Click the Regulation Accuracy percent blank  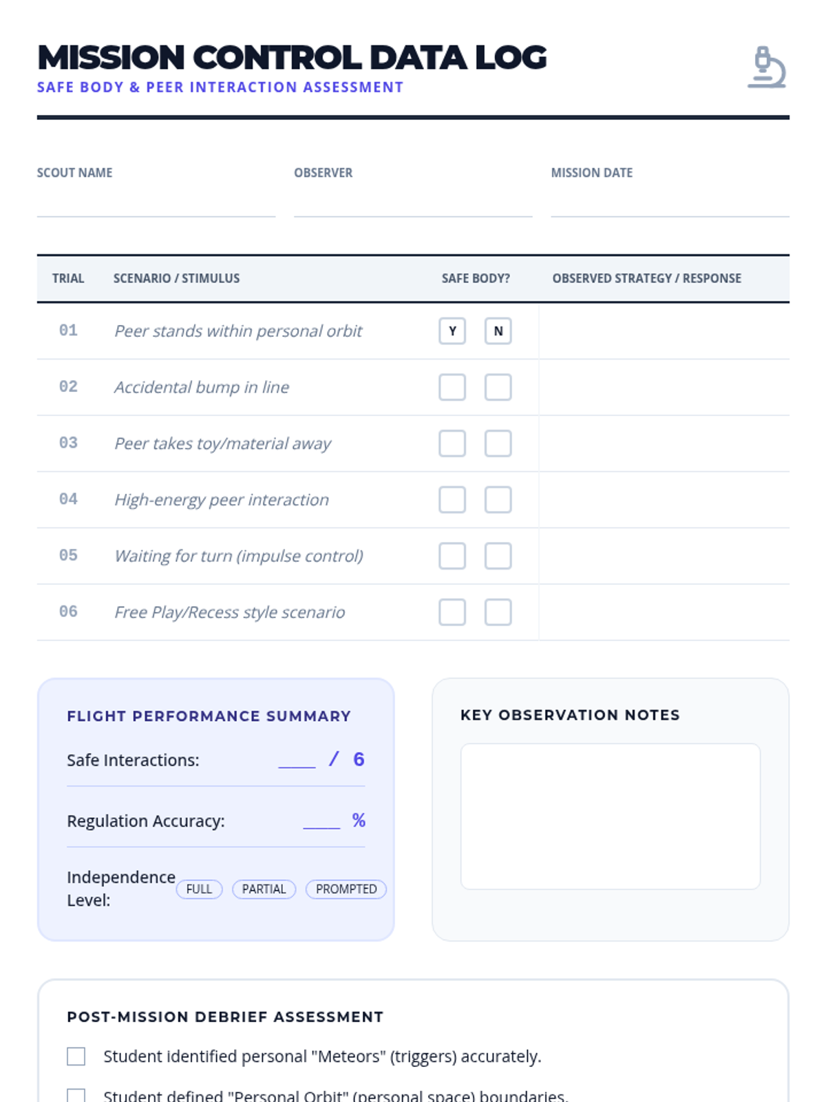click(x=321, y=821)
